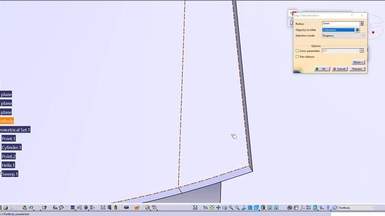Expand dialog with the More>> button
Viewport: 385px width, 216px height.
point(359,62)
